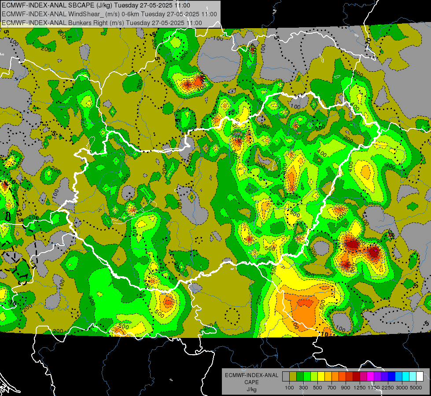Click the 1250 tick label in legend
The image size is (431, 396).
click(360, 388)
